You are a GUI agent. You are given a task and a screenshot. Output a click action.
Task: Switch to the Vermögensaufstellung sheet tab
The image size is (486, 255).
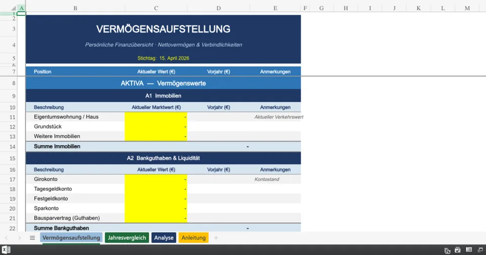pyautogui.click(x=71, y=238)
